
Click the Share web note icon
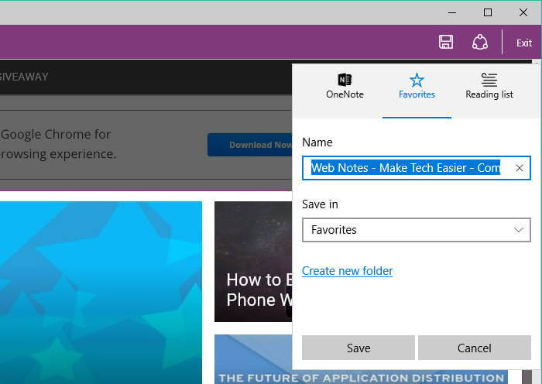480,42
